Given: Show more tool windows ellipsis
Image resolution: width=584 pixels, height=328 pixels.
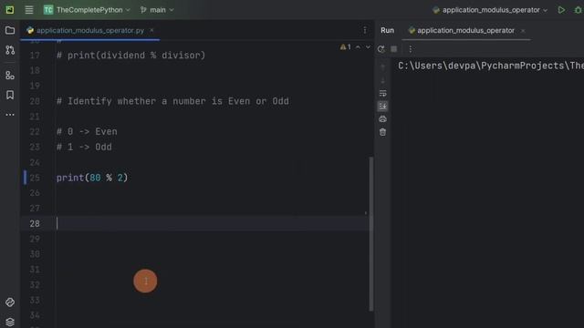Looking at the screenshot, I should pos(10,115).
